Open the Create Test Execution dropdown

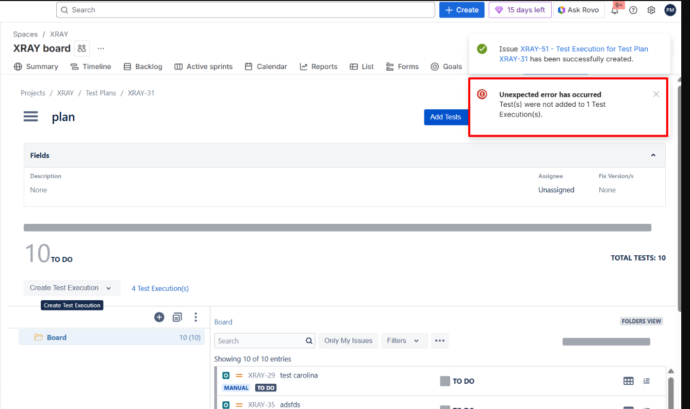pyautogui.click(x=72, y=288)
